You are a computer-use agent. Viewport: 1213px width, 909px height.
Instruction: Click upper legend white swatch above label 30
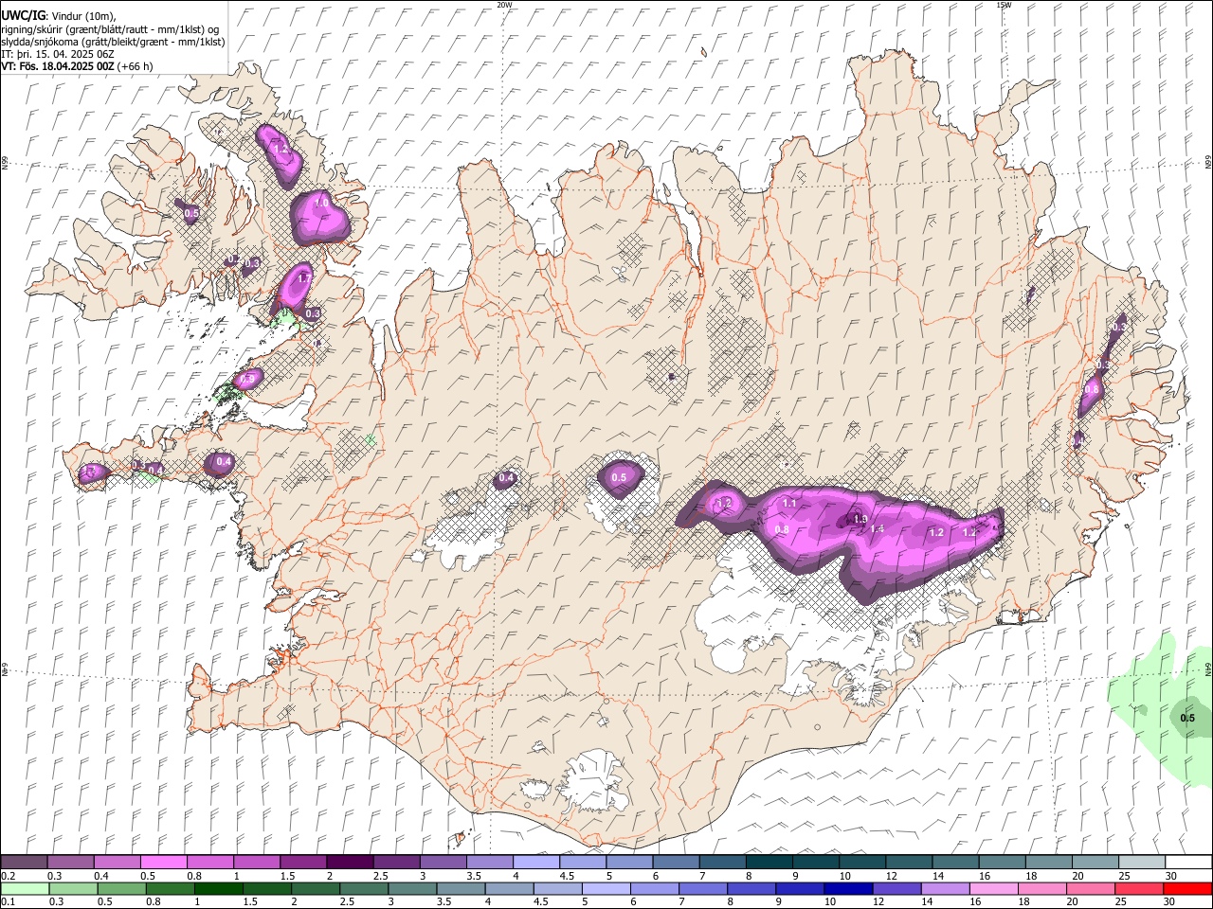click(x=1188, y=863)
